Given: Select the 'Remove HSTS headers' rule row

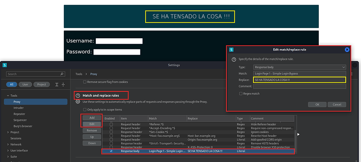Looking at the screenshot, I should click(x=198, y=143).
